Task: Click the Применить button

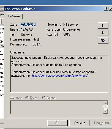Action: [102, 123]
